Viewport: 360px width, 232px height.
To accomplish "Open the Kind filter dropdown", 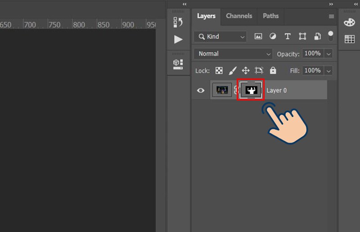I will (220, 36).
